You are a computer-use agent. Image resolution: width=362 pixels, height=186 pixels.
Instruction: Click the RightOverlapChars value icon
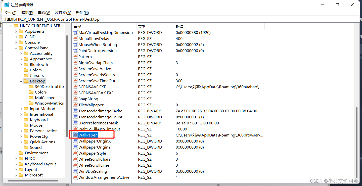click(x=75, y=63)
